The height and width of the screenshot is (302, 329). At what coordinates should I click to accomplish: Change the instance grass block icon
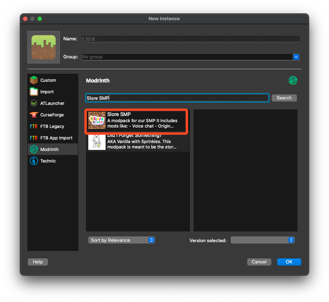tap(44, 47)
